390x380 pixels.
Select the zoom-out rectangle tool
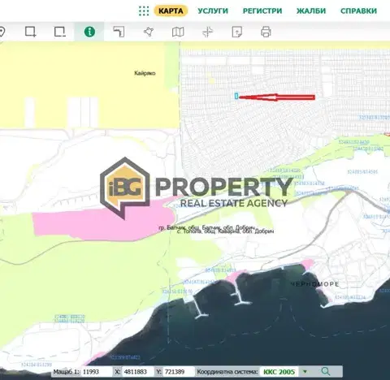tap(59, 32)
